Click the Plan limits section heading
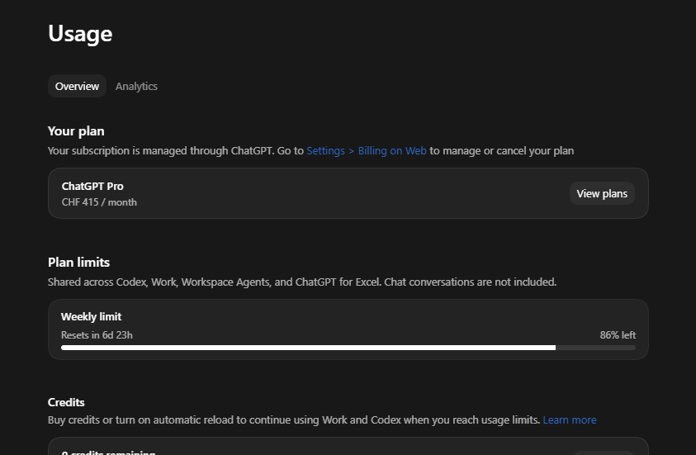Image resolution: width=696 pixels, height=455 pixels. (78, 263)
